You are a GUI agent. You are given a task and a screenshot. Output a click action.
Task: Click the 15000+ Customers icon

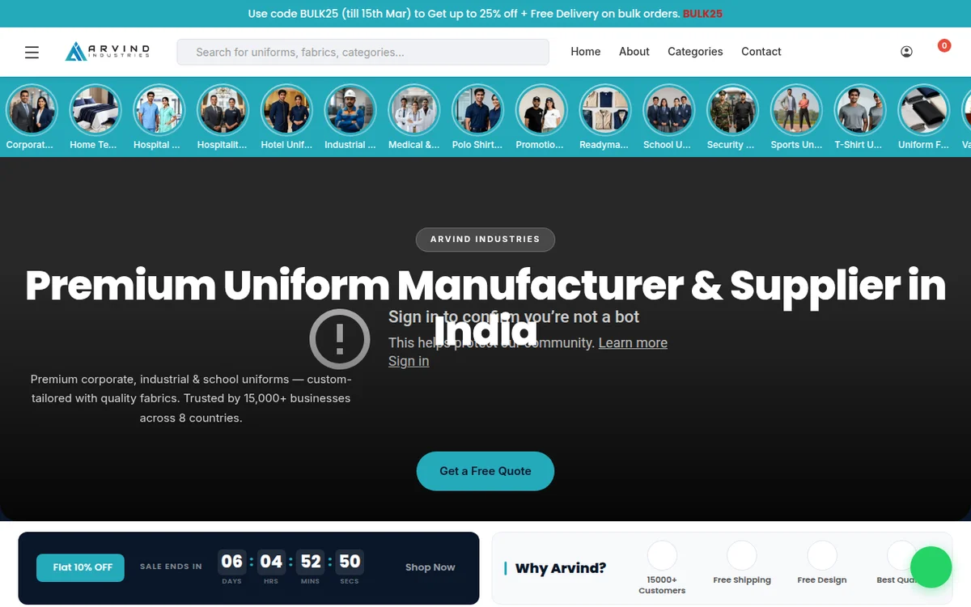662,556
